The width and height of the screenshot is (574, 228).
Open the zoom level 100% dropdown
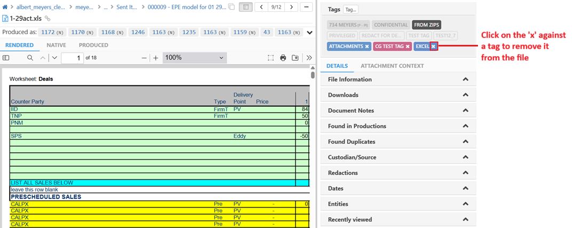click(194, 58)
